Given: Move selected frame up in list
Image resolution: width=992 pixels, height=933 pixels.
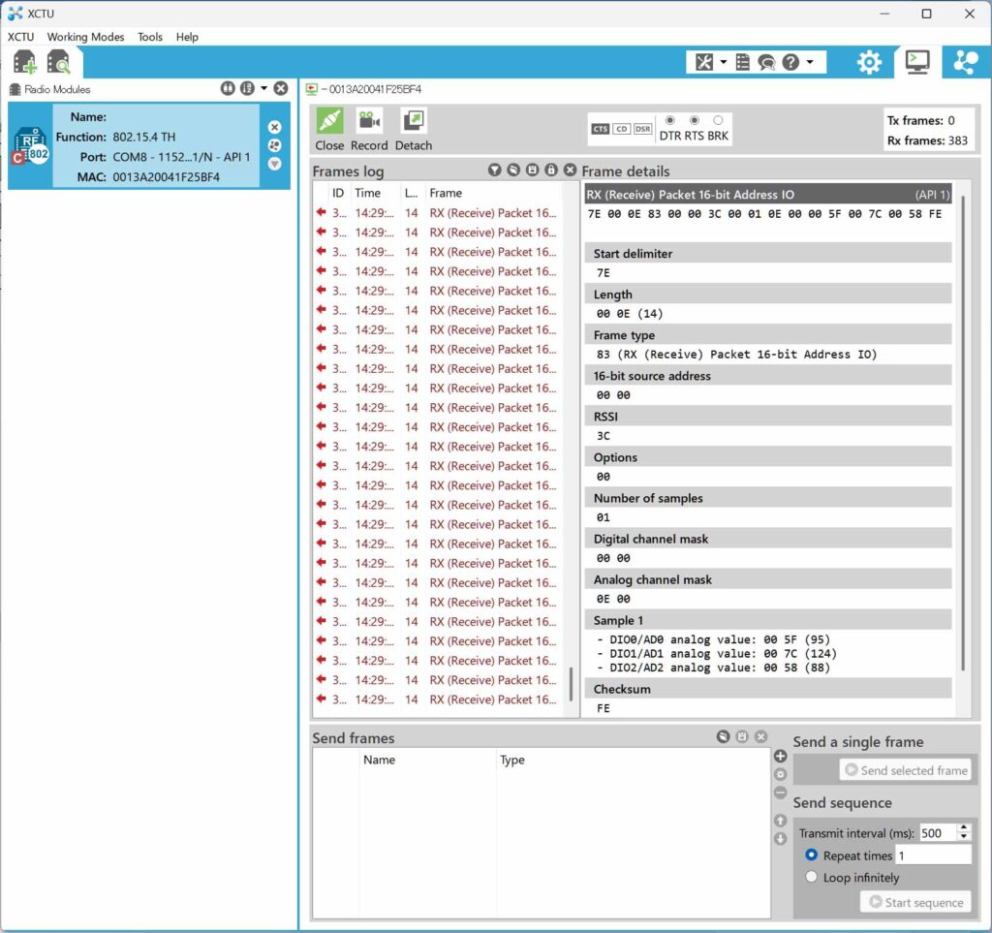Looking at the screenshot, I should click(x=780, y=821).
